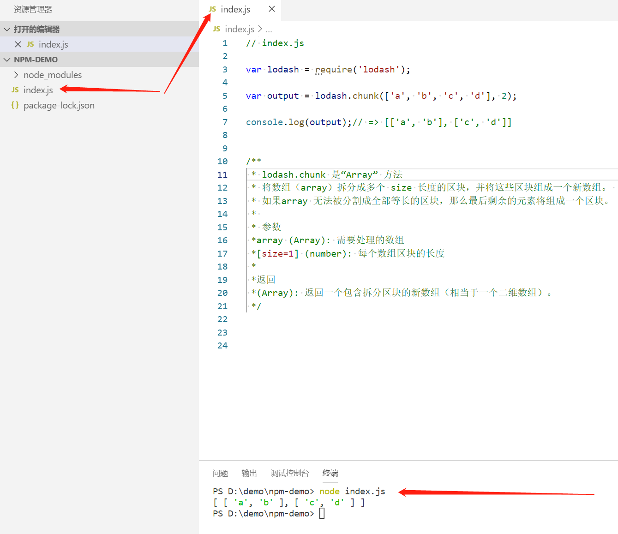Screen dimensions: 618x534
Task: Click 'var output' on line 5
Action: [x=272, y=96]
